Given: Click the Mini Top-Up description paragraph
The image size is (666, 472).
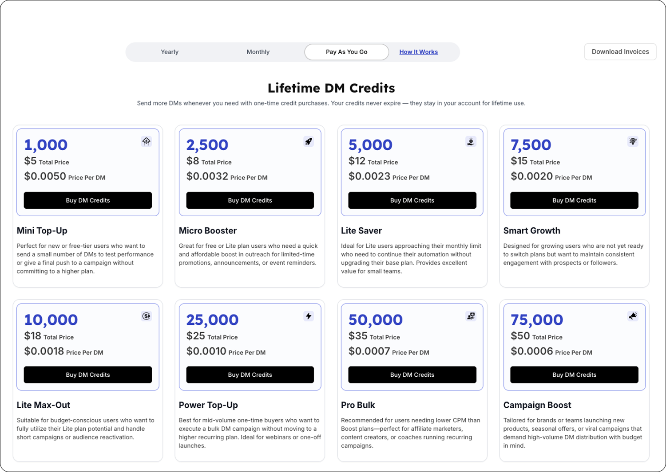Looking at the screenshot, I should pos(85,258).
